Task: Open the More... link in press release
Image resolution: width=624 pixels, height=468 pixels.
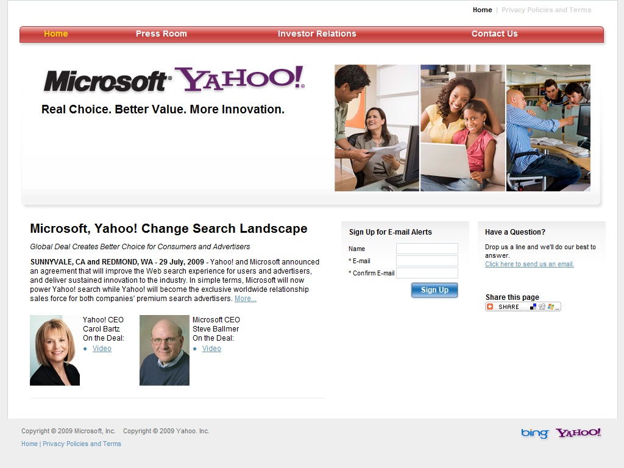Action: pyautogui.click(x=245, y=299)
